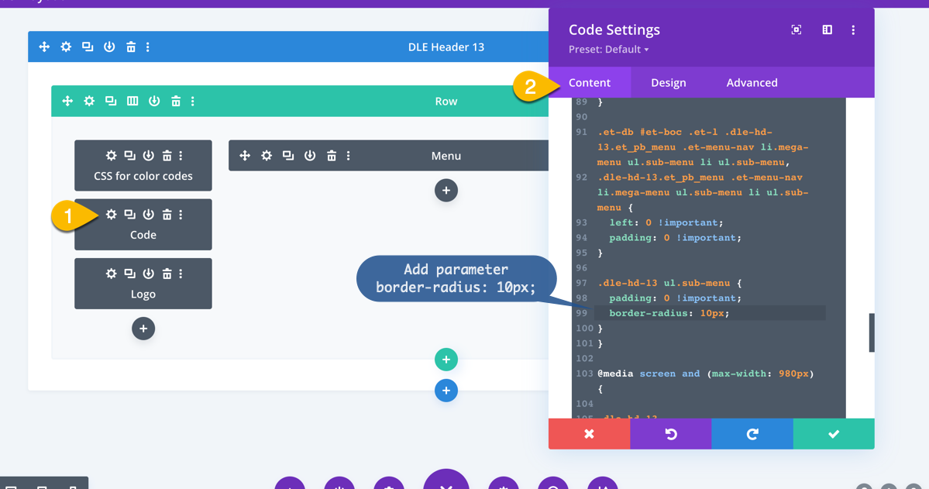Open the Logo module more options
The image size is (929, 489).
[181, 274]
